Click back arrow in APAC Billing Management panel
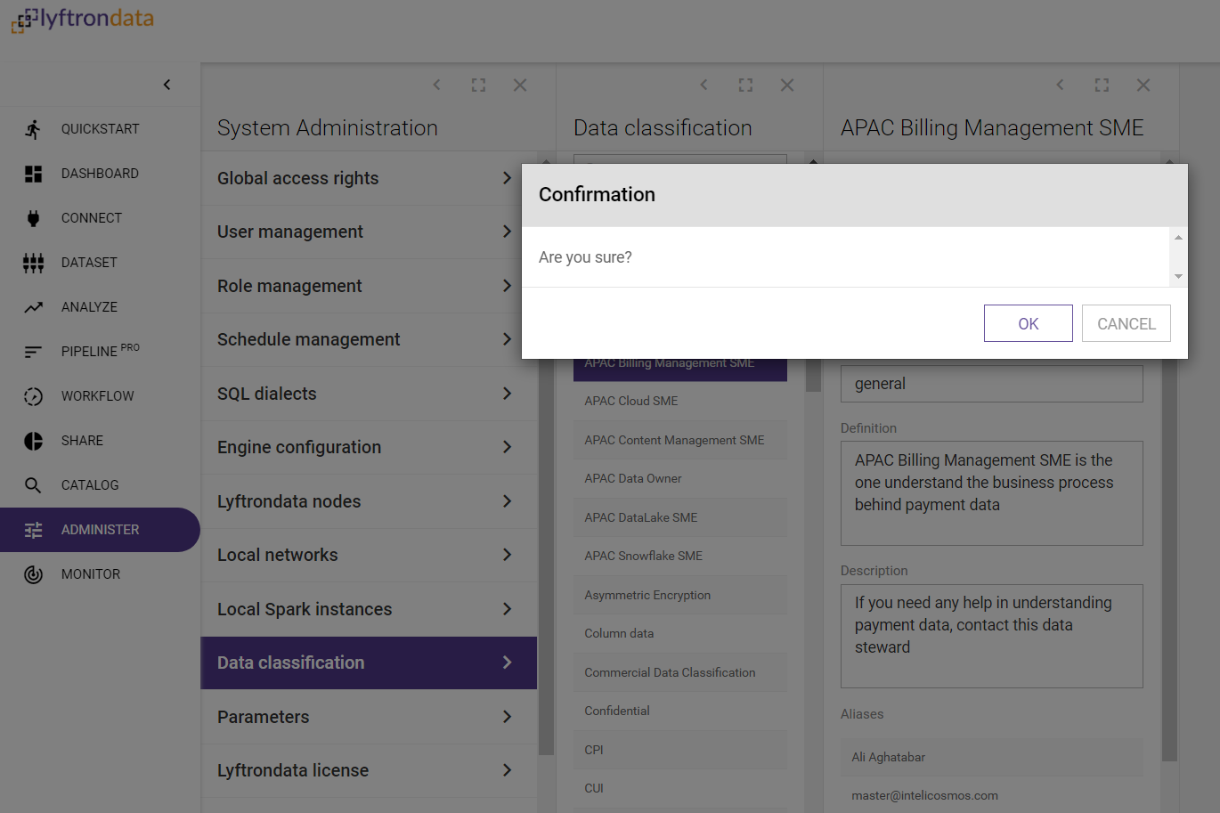 [x=1060, y=85]
